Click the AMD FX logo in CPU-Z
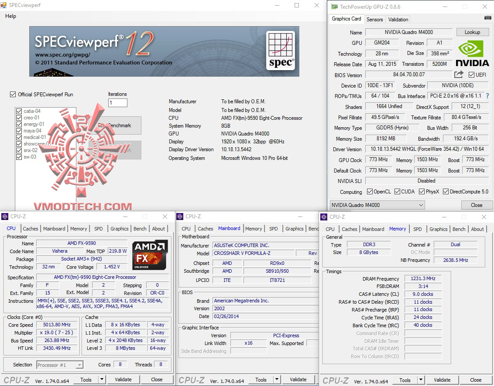 [150, 255]
